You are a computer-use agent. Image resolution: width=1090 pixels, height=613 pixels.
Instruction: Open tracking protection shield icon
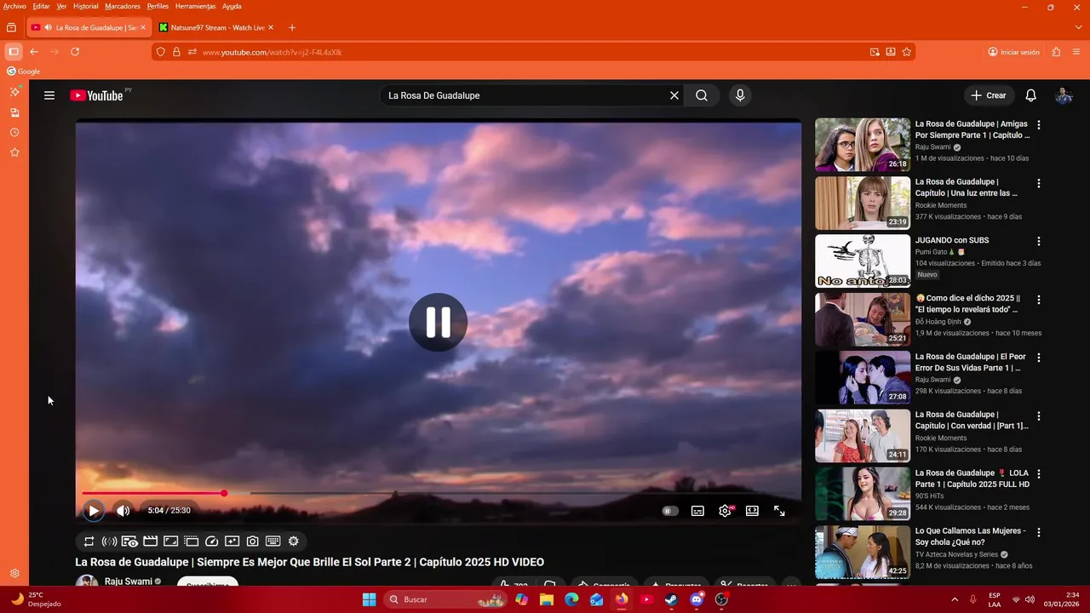160,52
